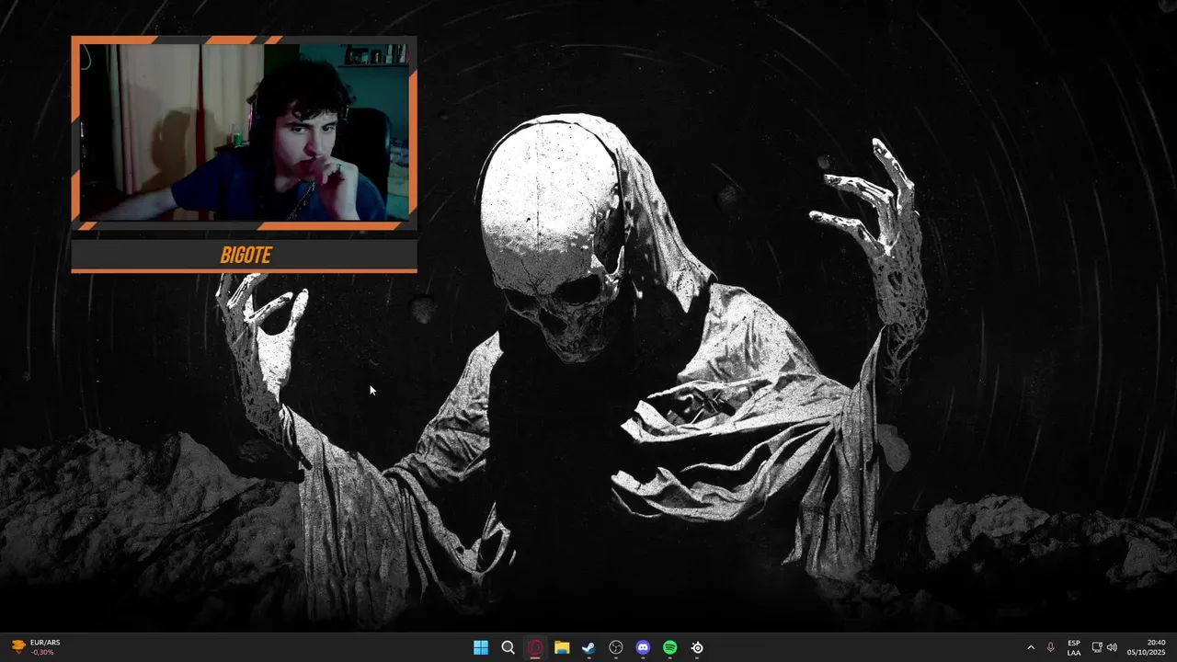The image size is (1177, 662).
Task: Open the volume speaker tray icon
Action: coord(1112,647)
